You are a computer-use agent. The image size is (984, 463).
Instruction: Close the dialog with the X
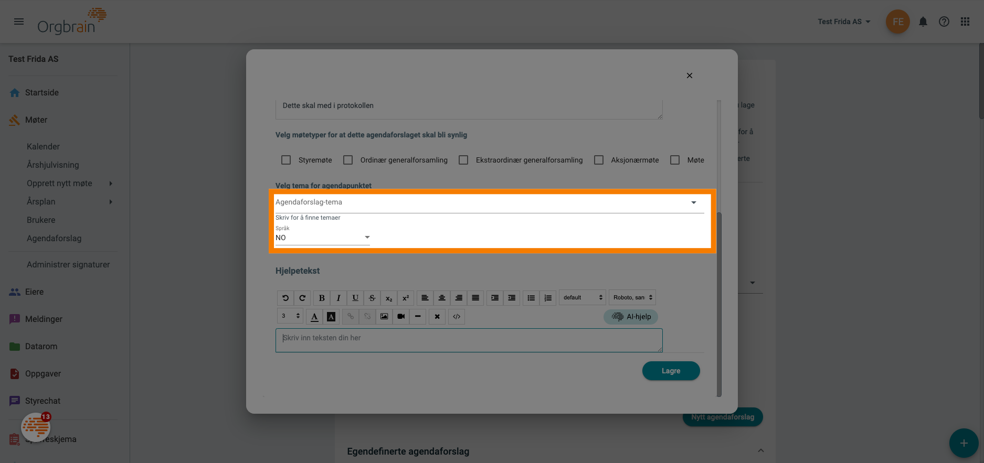coord(690,76)
